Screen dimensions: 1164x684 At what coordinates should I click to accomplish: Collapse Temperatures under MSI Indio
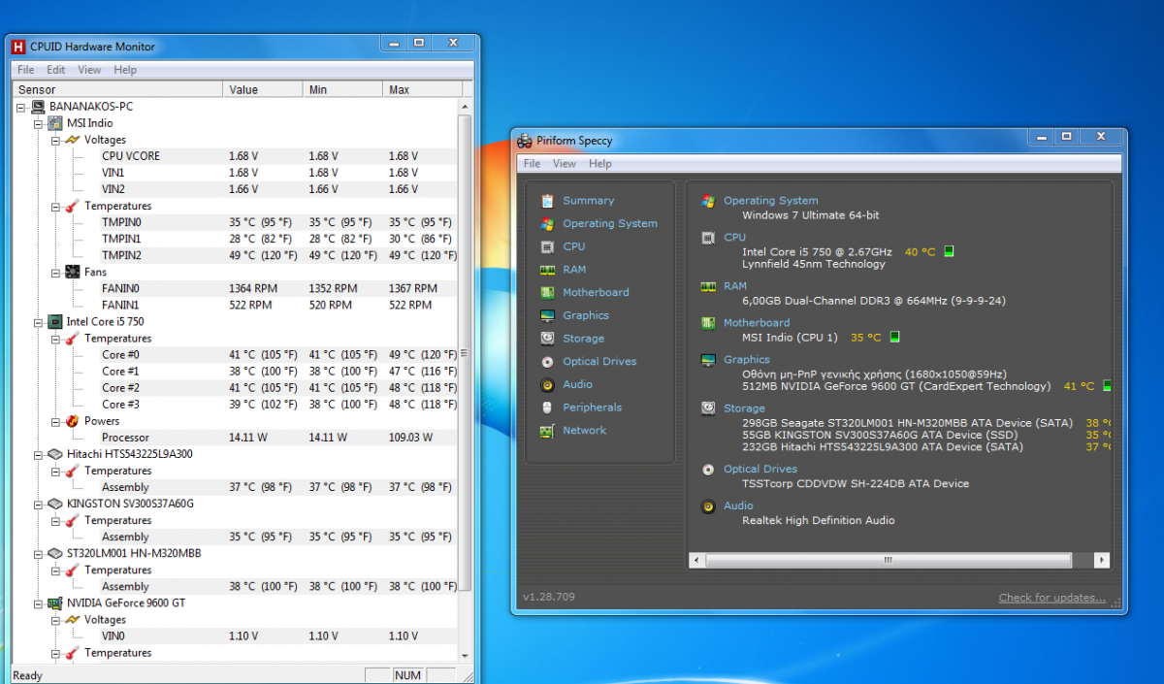point(56,206)
